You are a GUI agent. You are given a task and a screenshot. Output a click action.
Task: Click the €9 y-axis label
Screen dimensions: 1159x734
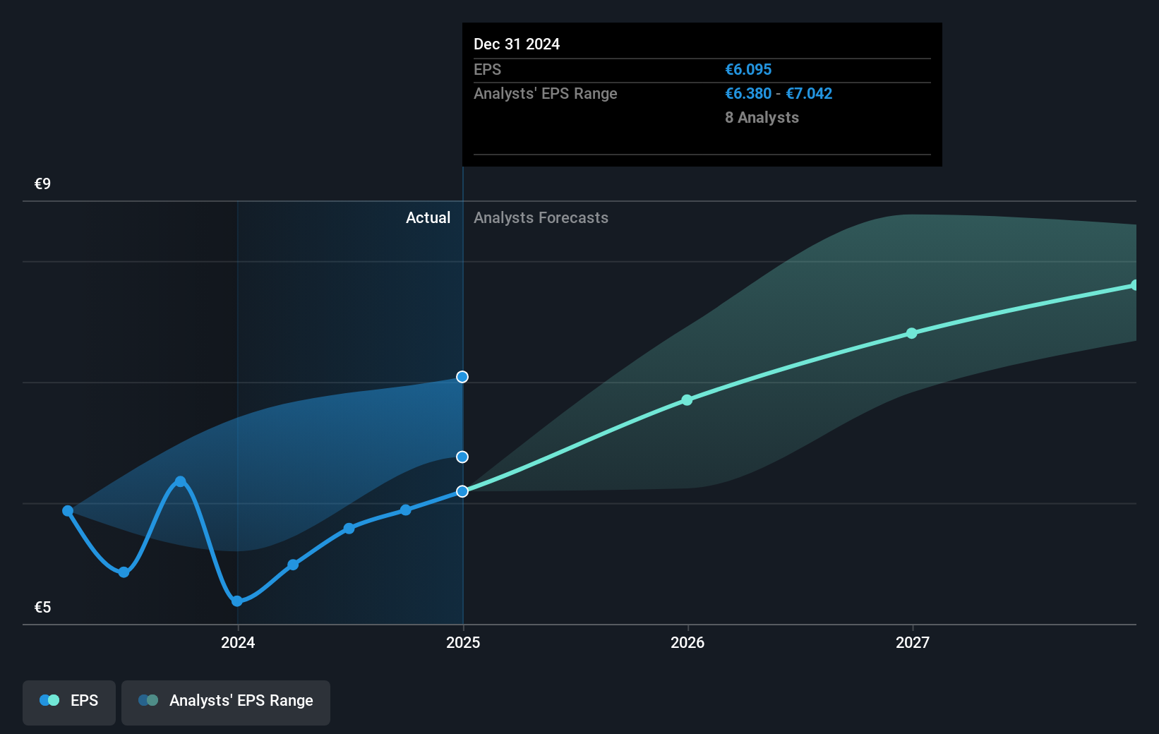[43, 184]
